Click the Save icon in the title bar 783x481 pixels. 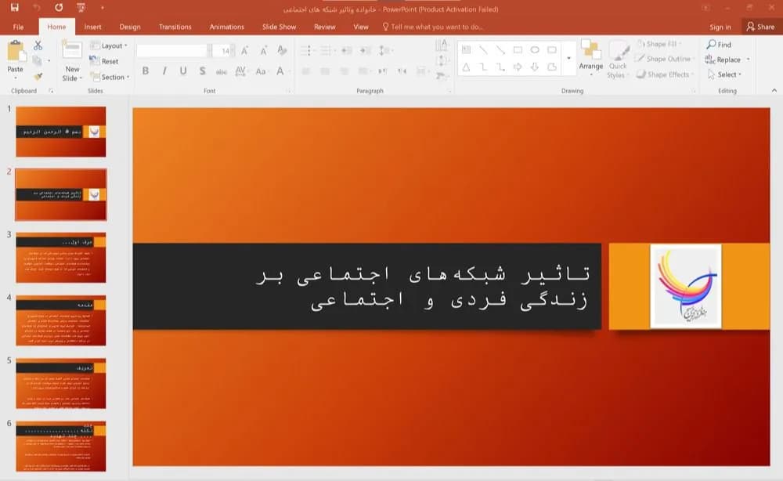point(14,8)
